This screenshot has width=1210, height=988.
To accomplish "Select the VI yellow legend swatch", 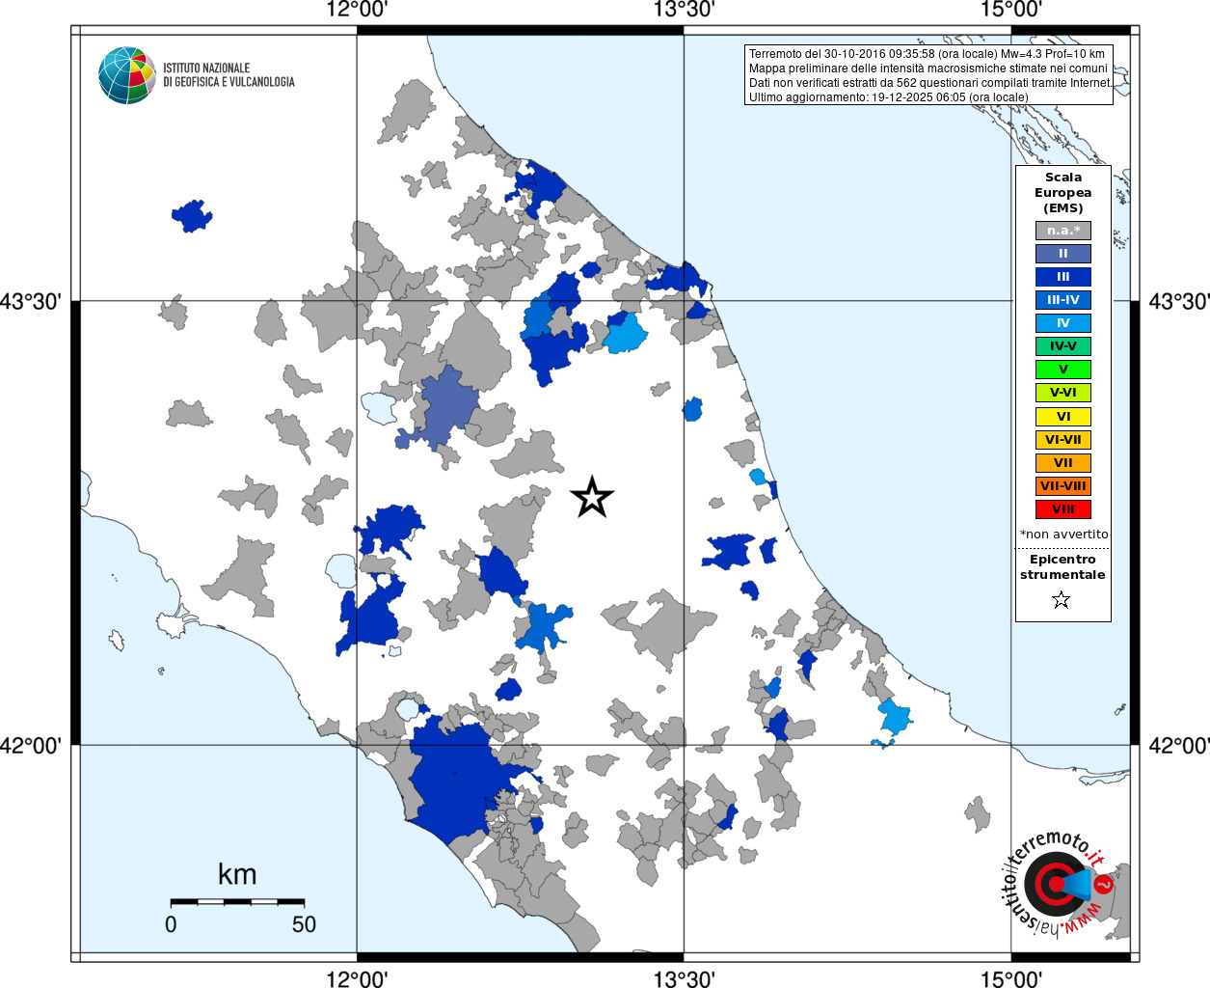I will (x=1063, y=417).
